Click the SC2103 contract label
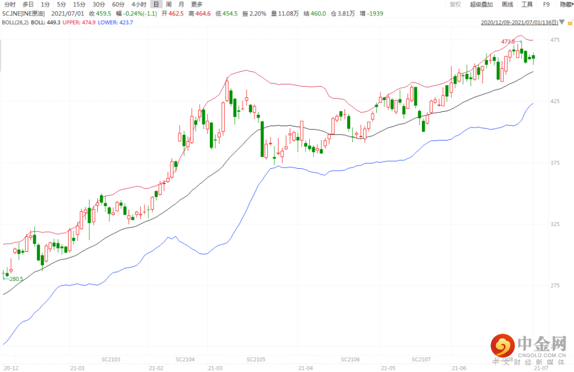 coord(111,359)
